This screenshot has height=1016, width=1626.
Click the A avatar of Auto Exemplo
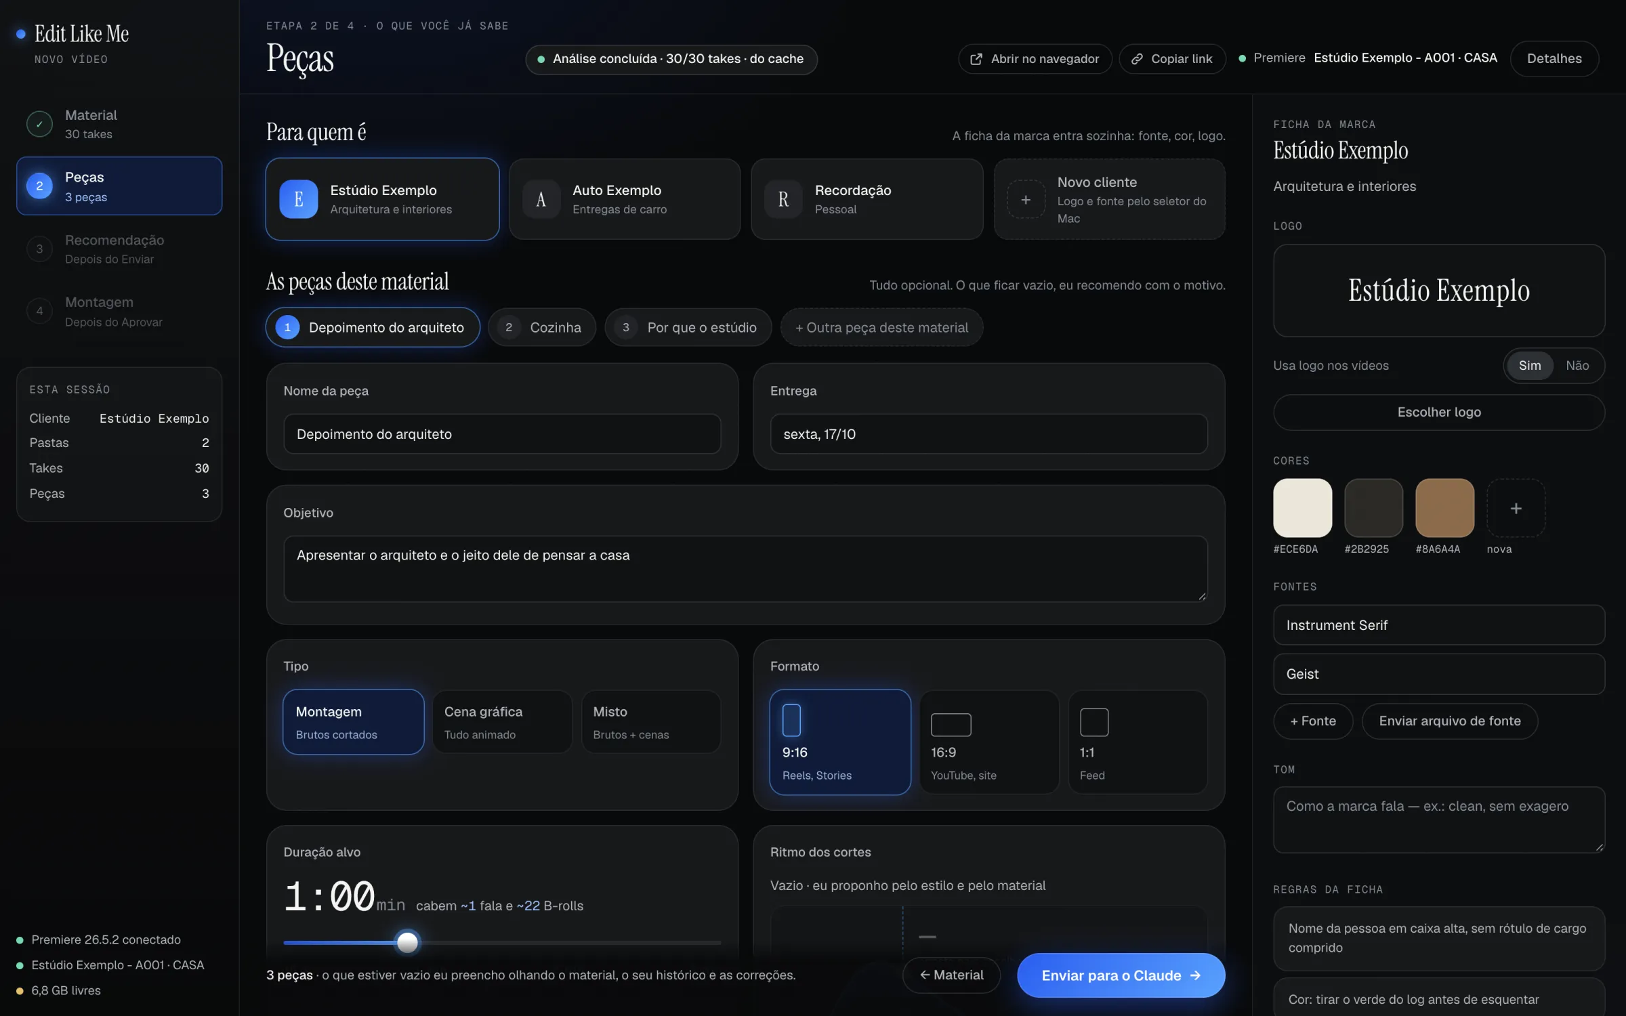tap(541, 199)
